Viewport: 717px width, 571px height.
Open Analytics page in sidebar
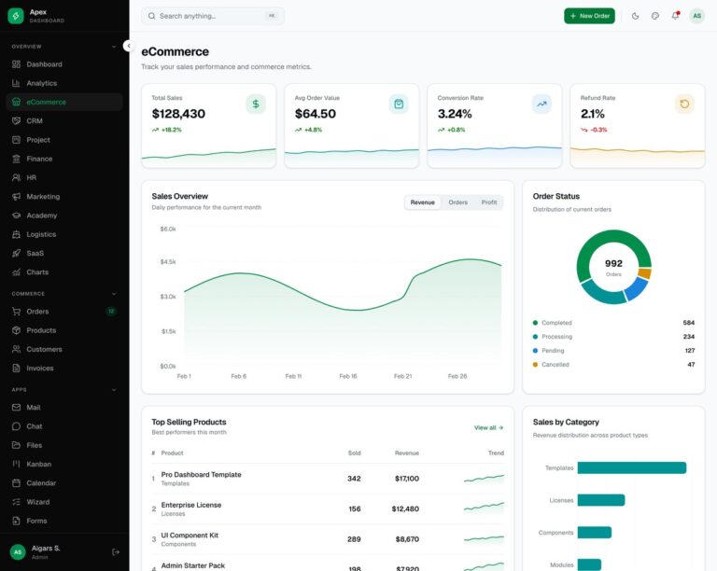pos(64,83)
